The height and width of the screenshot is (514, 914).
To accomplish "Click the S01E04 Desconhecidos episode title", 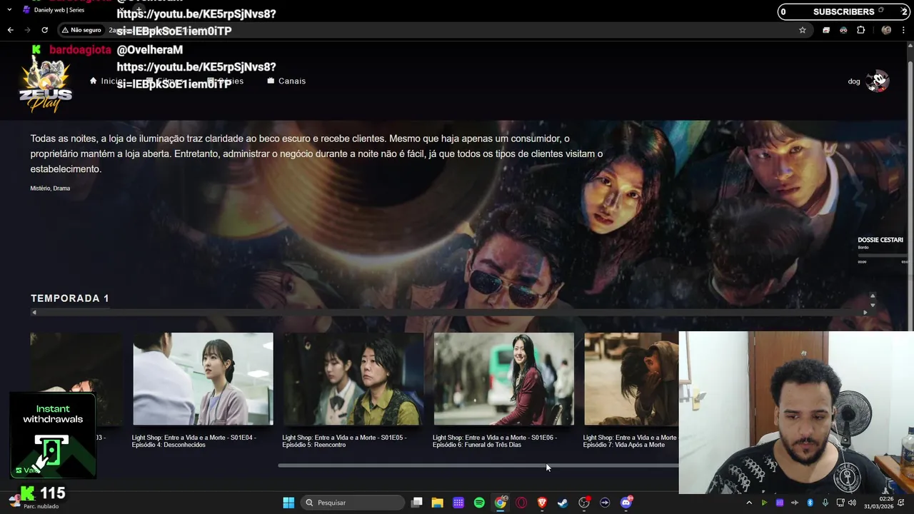I will [194, 441].
